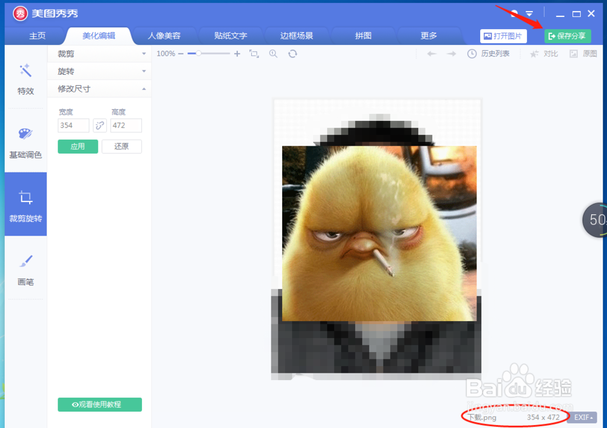Open the 人像美容 portrait beauty tab
607x428 pixels.
point(164,36)
